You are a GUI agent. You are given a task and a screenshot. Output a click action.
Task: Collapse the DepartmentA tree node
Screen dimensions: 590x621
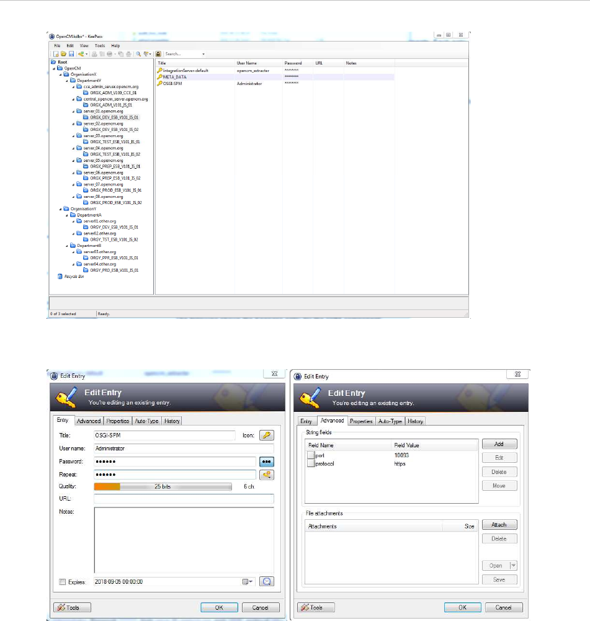click(x=67, y=215)
